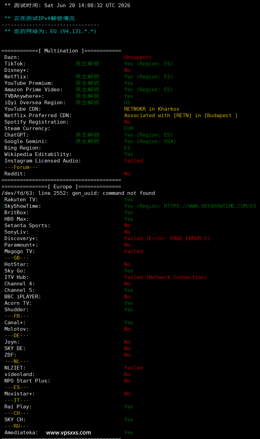Click the "TVBAnywhere+:" label
Screen dimensions: 260x439
pyautogui.click(x=24, y=96)
